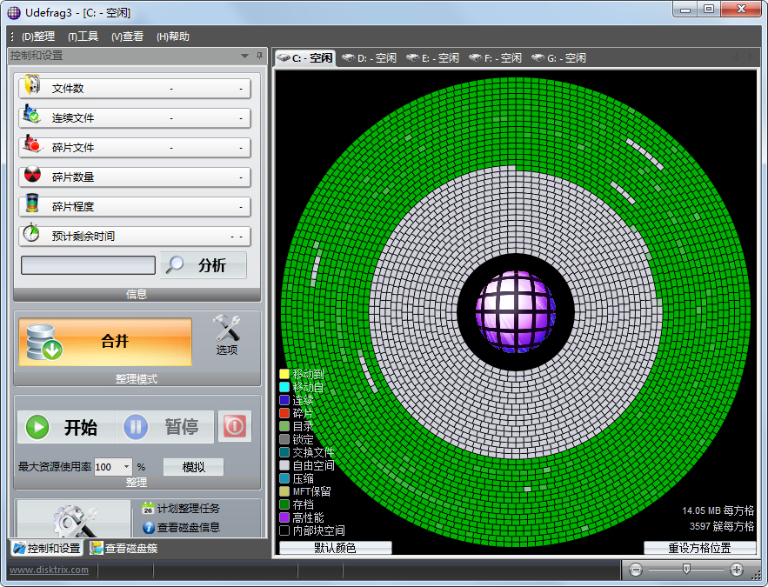Open the 查看磁盘信息 link
768x587 pixels.
coord(189,527)
